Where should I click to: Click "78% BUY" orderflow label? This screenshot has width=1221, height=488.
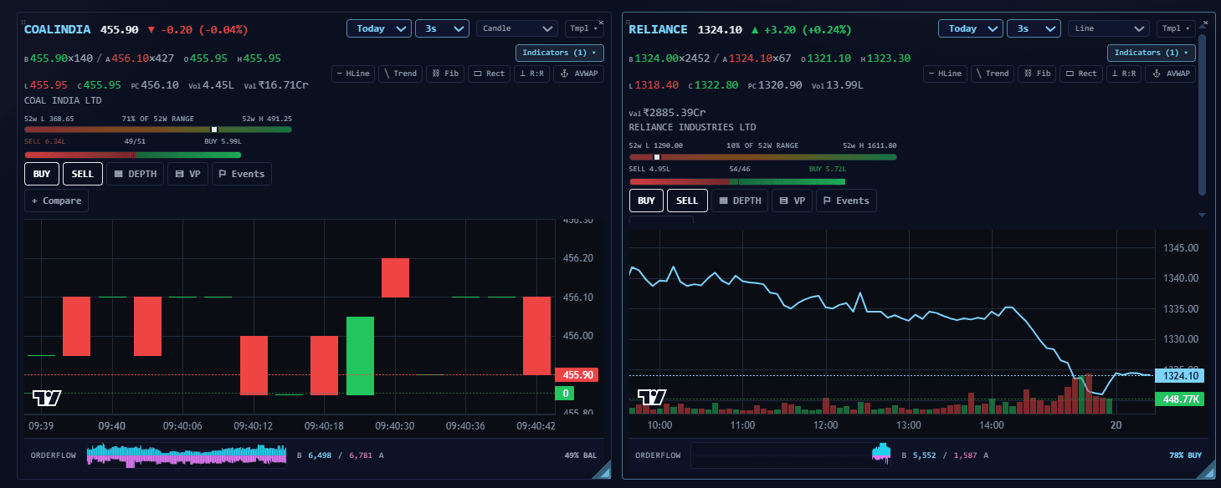click(1185, 455)
